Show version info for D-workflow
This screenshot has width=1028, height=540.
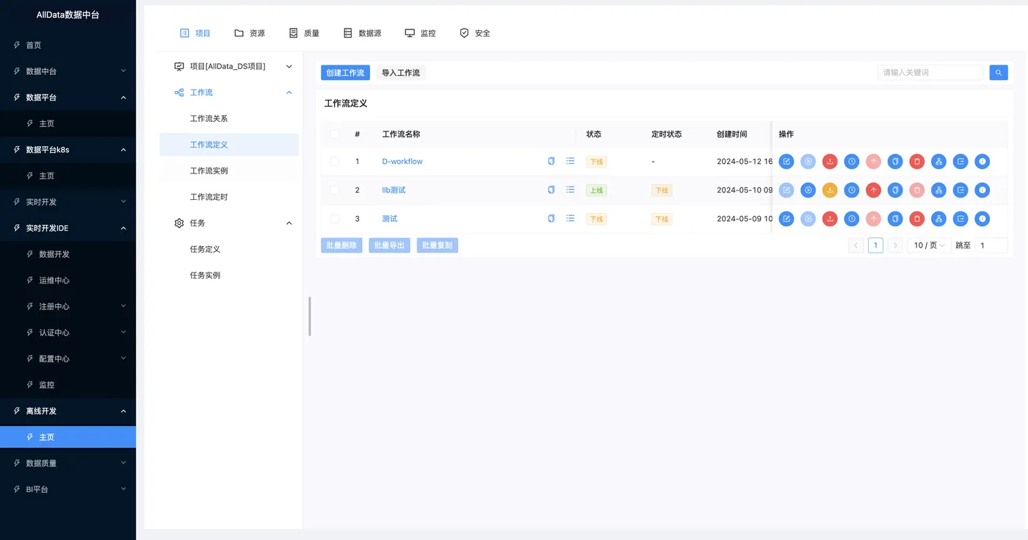982,162
